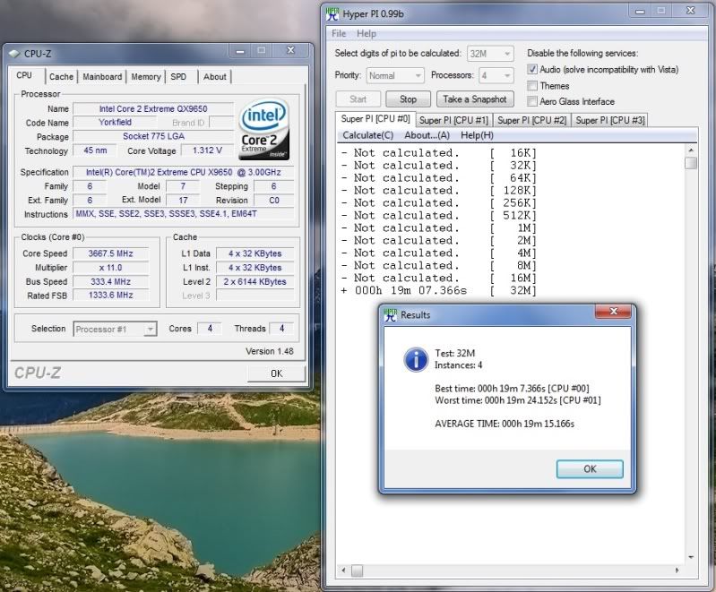Switch to the Mainboard tab in CPU-Z
Viewport: 716px width, 592px height.
tap(102, 77)
